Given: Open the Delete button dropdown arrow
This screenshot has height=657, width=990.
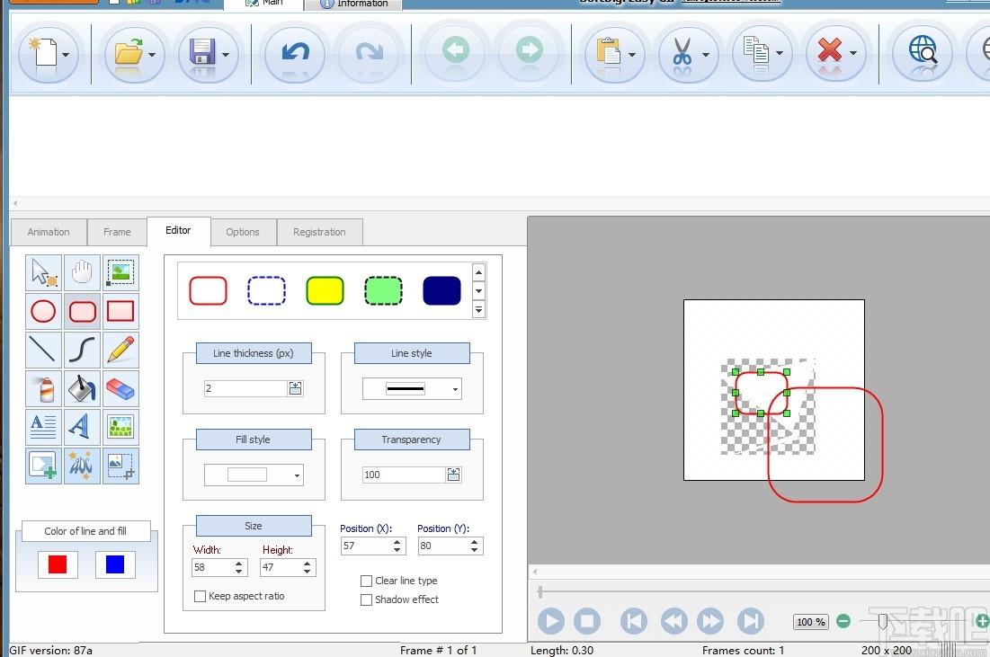Looking at the screenshot, I should tap(853, 54).
